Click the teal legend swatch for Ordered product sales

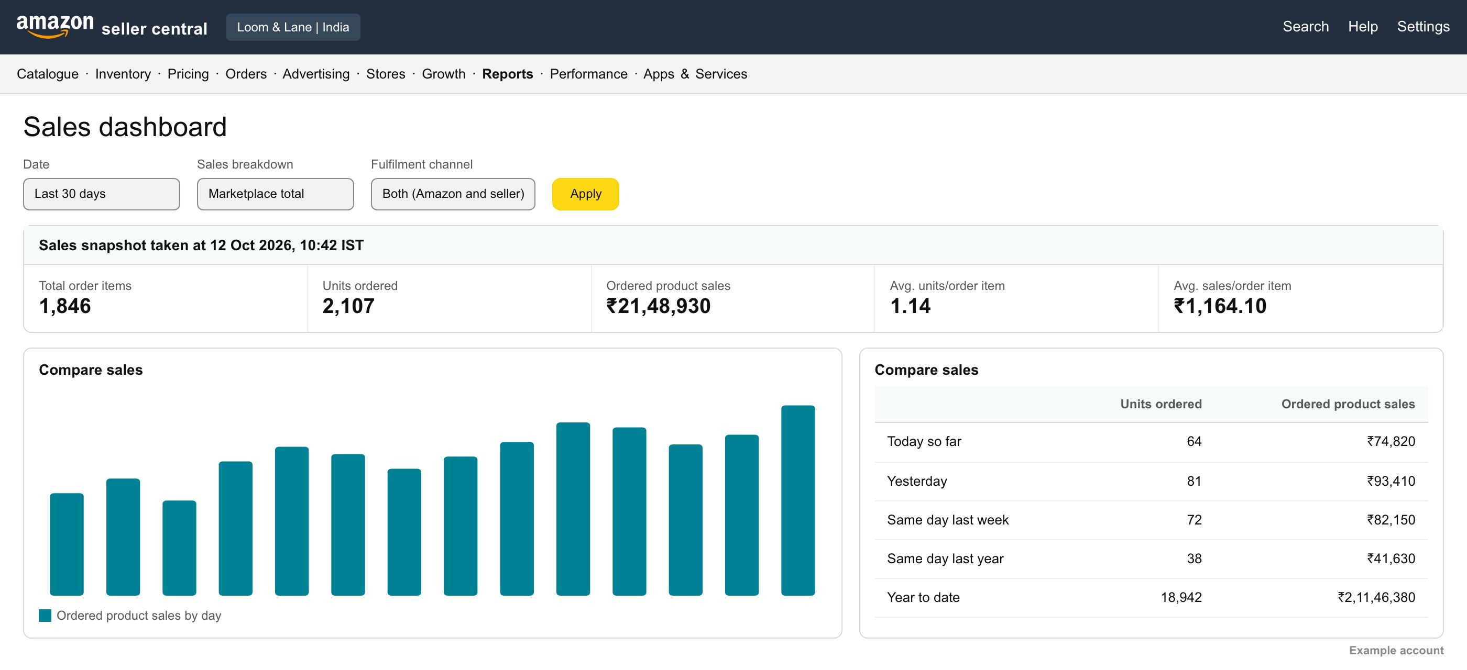click(x=45, y=616)
